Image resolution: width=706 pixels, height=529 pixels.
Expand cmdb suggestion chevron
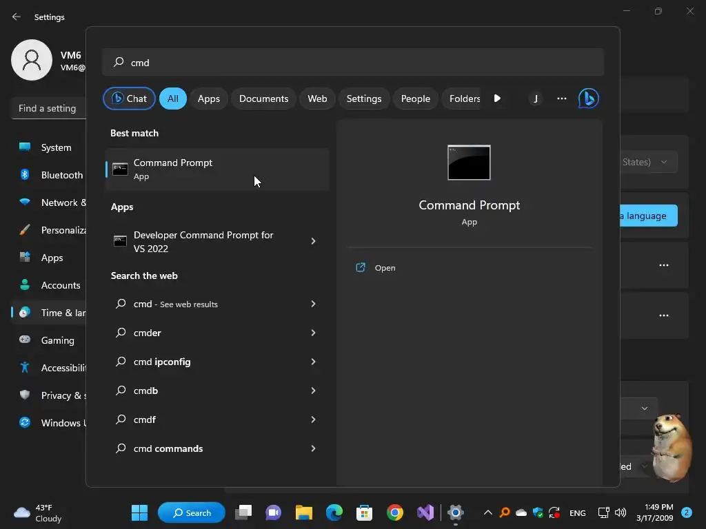coord(314,391)
